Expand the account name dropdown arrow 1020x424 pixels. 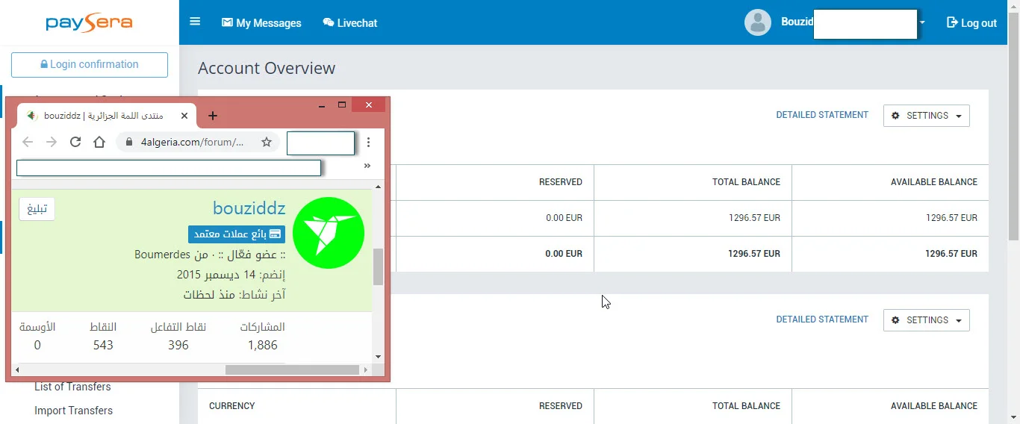[x=922, y=22]
